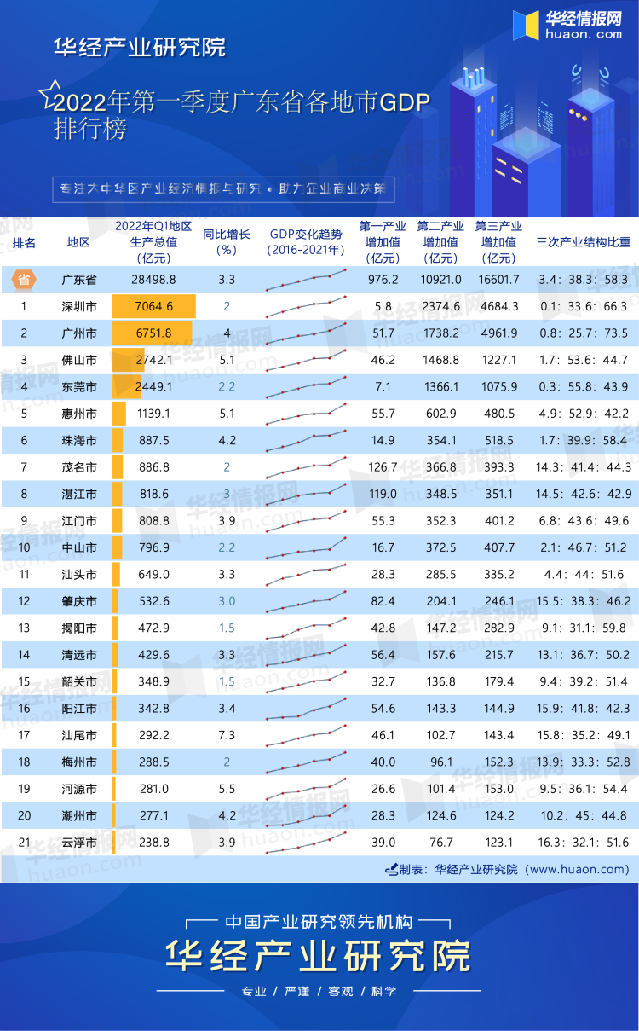
Task: Click the 珠海市 region name
Action: (79, 441)
